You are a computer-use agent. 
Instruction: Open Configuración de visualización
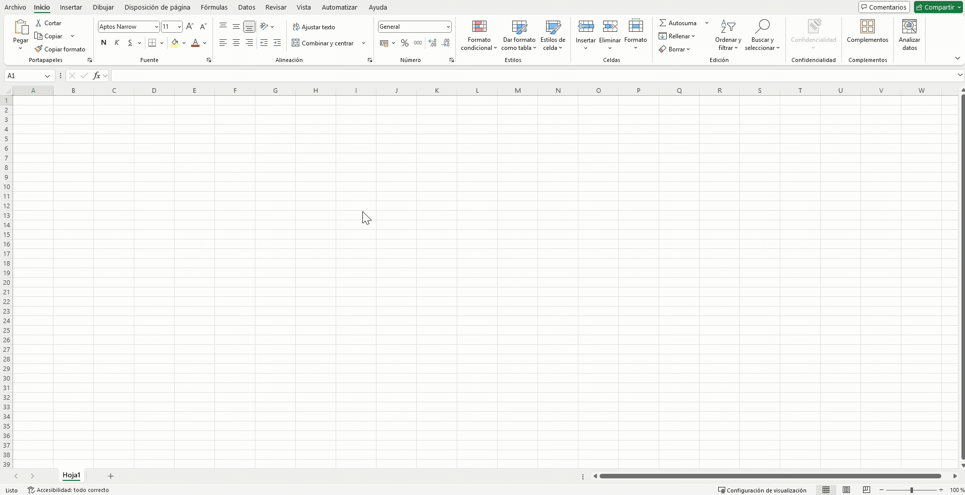(x=762, y=490)
